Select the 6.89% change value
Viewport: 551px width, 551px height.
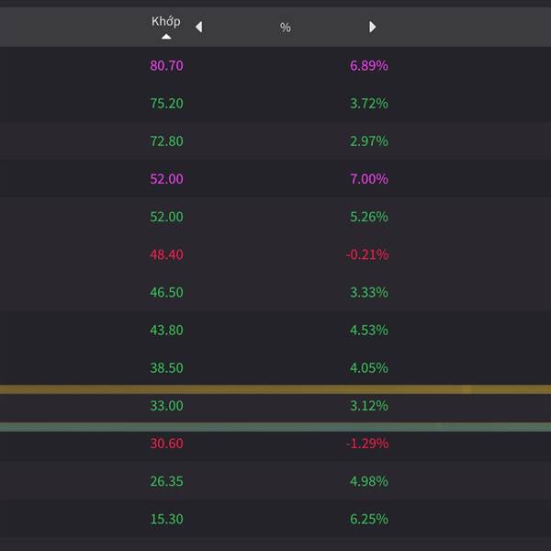(369, 66)
